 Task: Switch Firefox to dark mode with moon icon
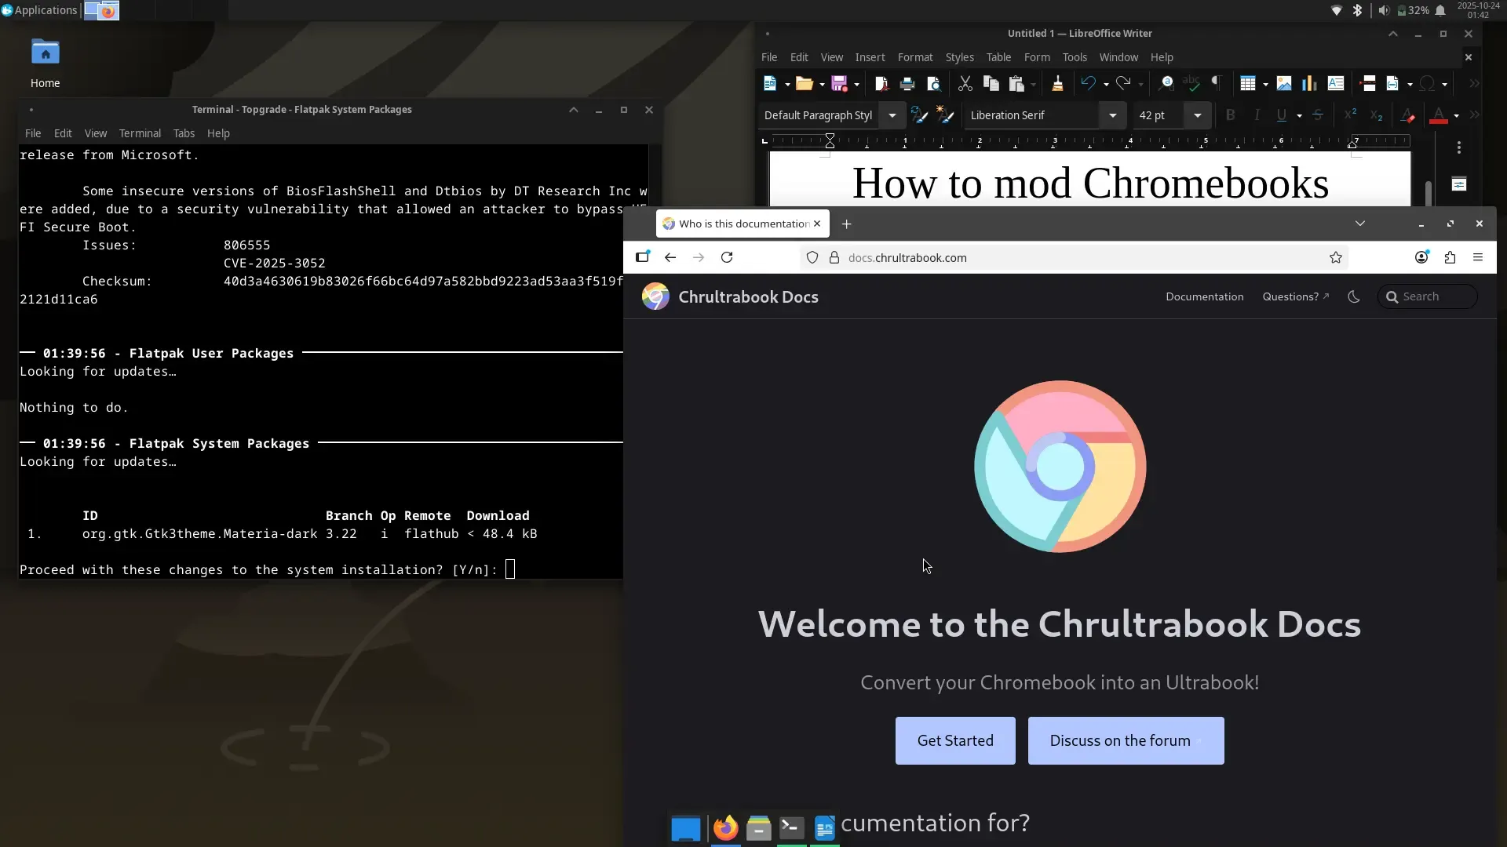(1353, 296)
